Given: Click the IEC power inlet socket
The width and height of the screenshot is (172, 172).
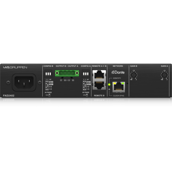Looking at the screenshot, I should point(24,83).
